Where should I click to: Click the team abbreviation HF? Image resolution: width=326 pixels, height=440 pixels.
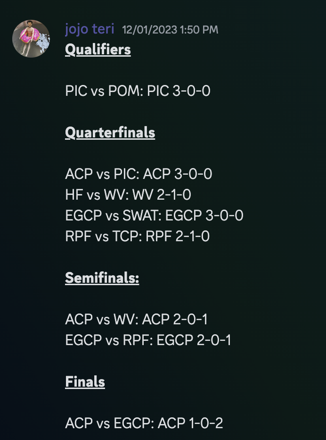pyautogui.click(x=73, y=195)
